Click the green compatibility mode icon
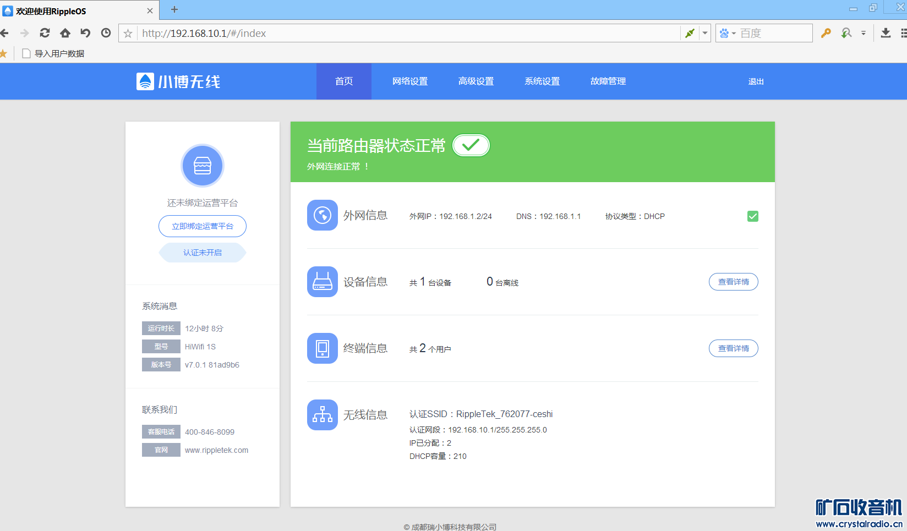 coord(690,33)
